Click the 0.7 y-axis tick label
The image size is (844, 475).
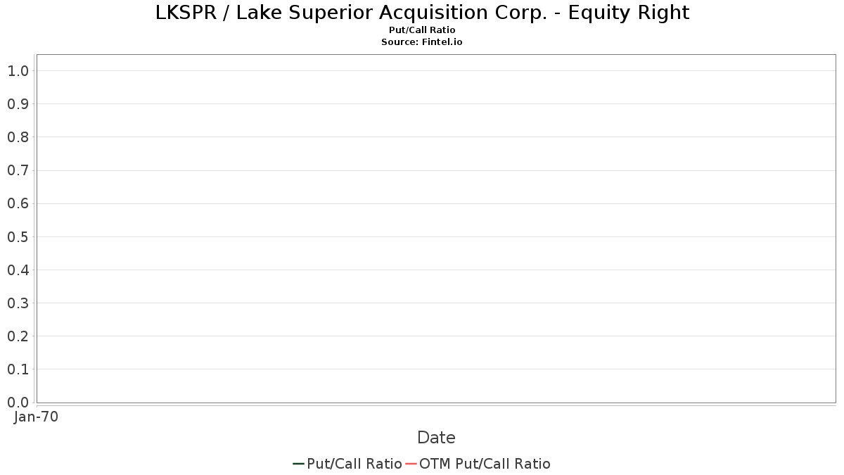pos(18,170)
